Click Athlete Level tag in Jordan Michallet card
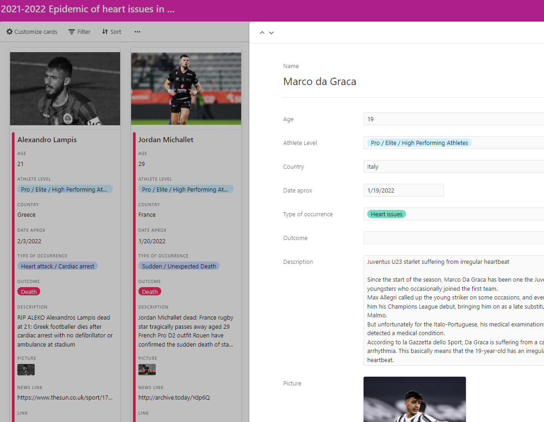The height and width of the screenshot is (422, 544). pos(186,189)
